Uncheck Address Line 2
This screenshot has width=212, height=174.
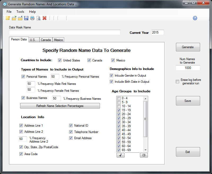point(21,131)
